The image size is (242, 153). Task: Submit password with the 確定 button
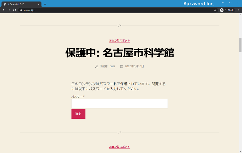click(78, 114)
